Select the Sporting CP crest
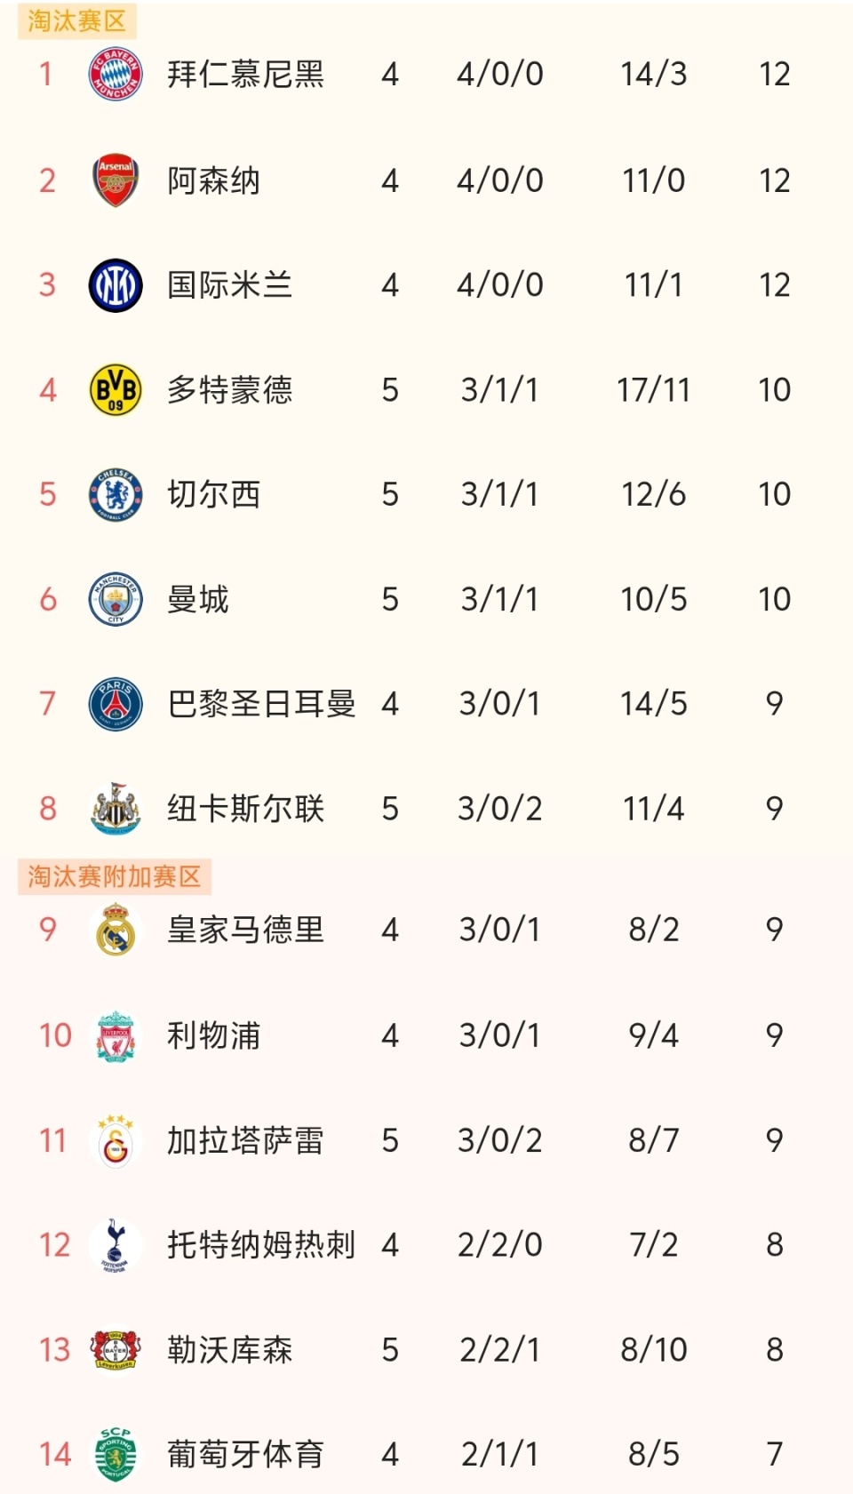The height and width of the screenshot is (1494, 853). click(x=116, y=1455)
